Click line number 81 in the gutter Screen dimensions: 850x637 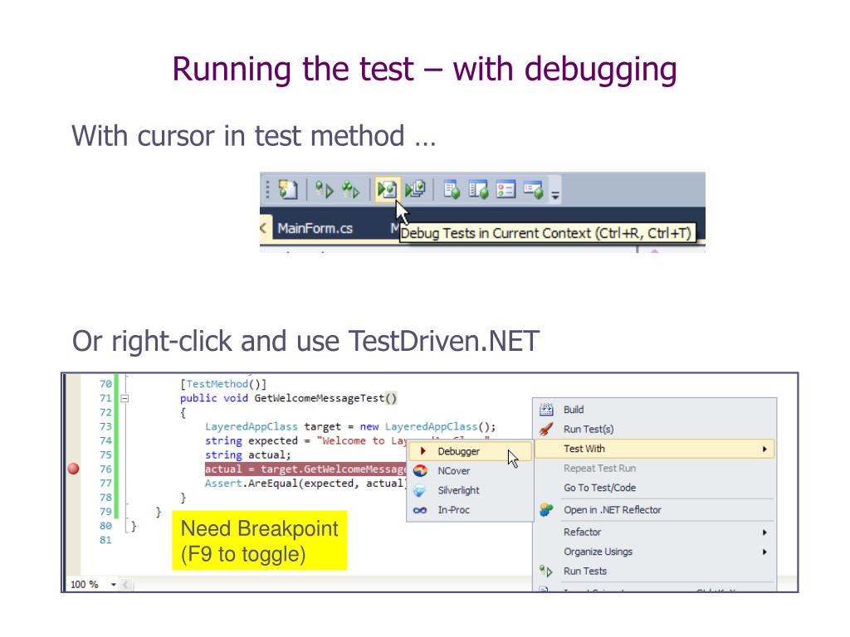(105, 540)
